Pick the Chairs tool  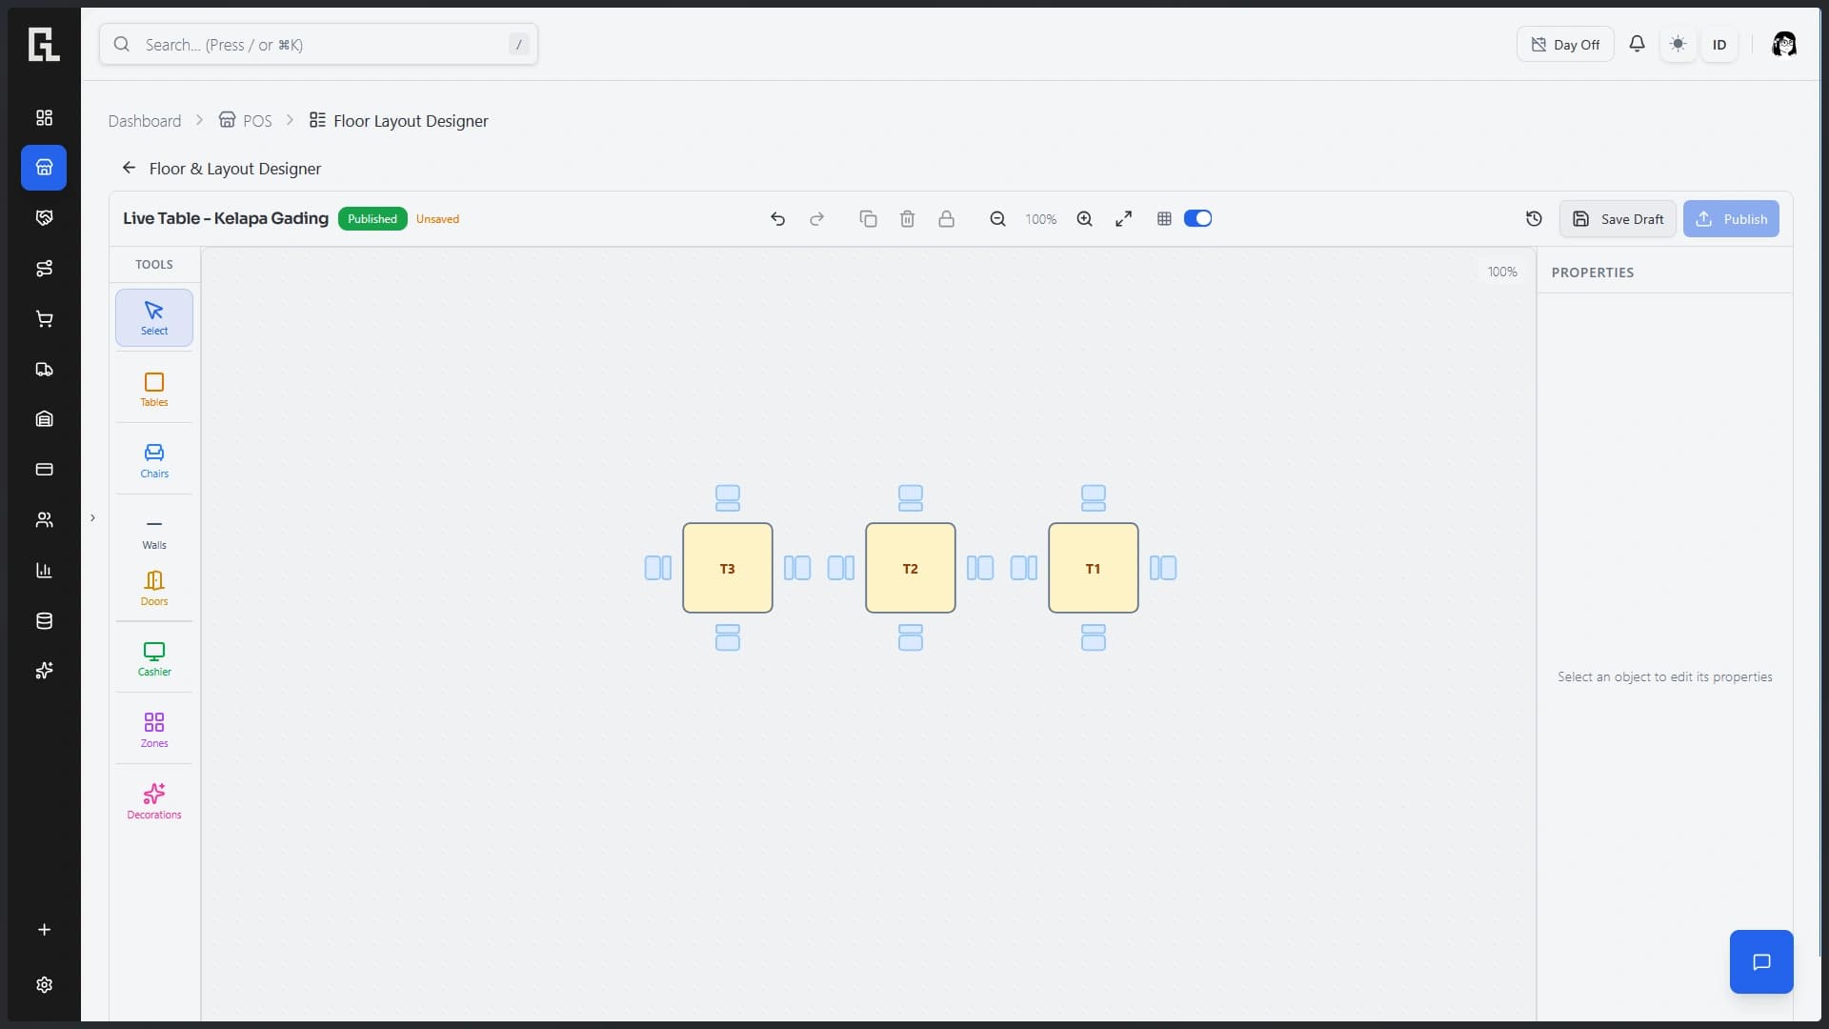tap(154, 461)
